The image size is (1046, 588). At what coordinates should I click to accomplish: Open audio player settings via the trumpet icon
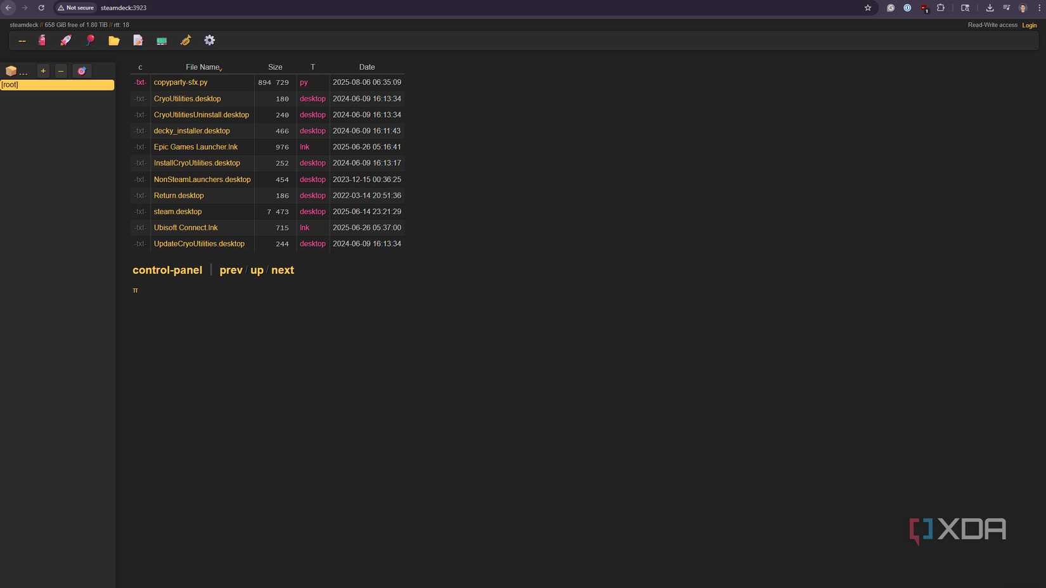[186, 40]
